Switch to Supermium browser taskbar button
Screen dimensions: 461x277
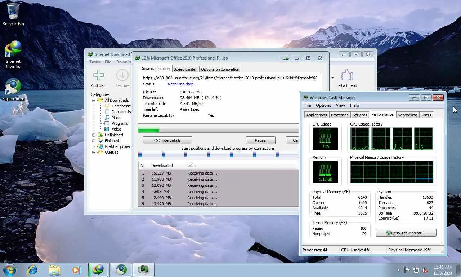tap(121, 270)
